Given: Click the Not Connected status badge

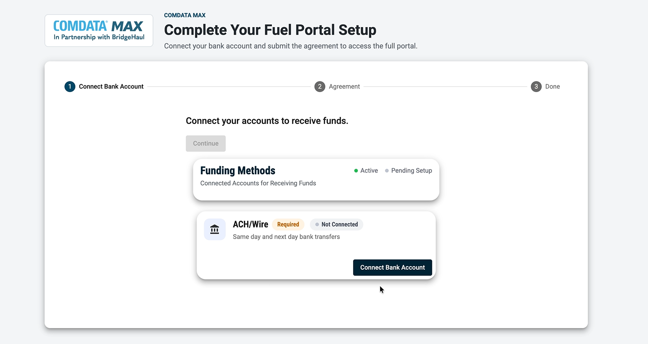Looking at the screenshot, I should tap(337, 224).
